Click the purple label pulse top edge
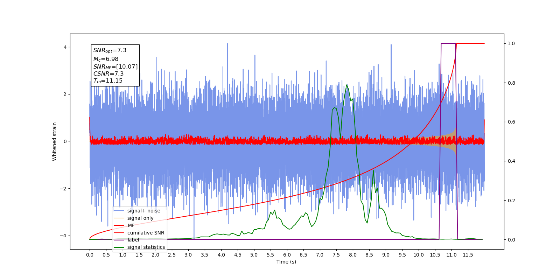The height and width of the screenshot is (280, 560). (x=448, y=43)
